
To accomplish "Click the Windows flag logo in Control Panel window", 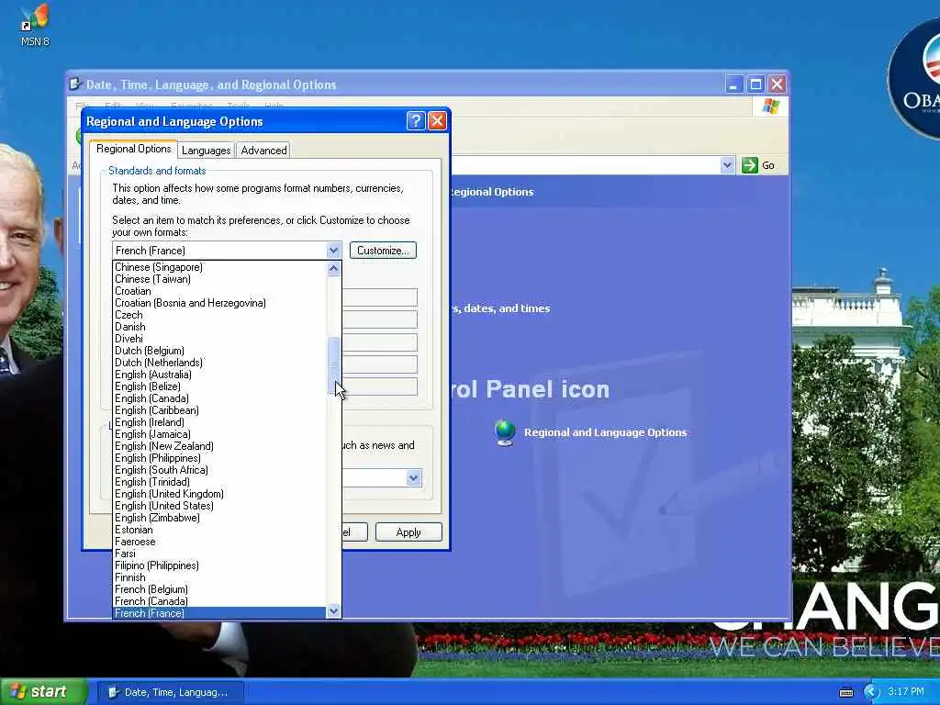I will coord(771,106).
